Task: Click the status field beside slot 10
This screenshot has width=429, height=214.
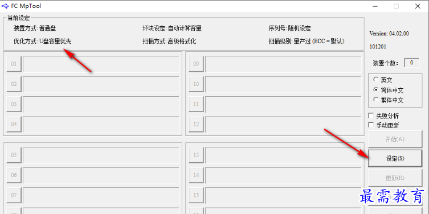Action: coord(284,84)
